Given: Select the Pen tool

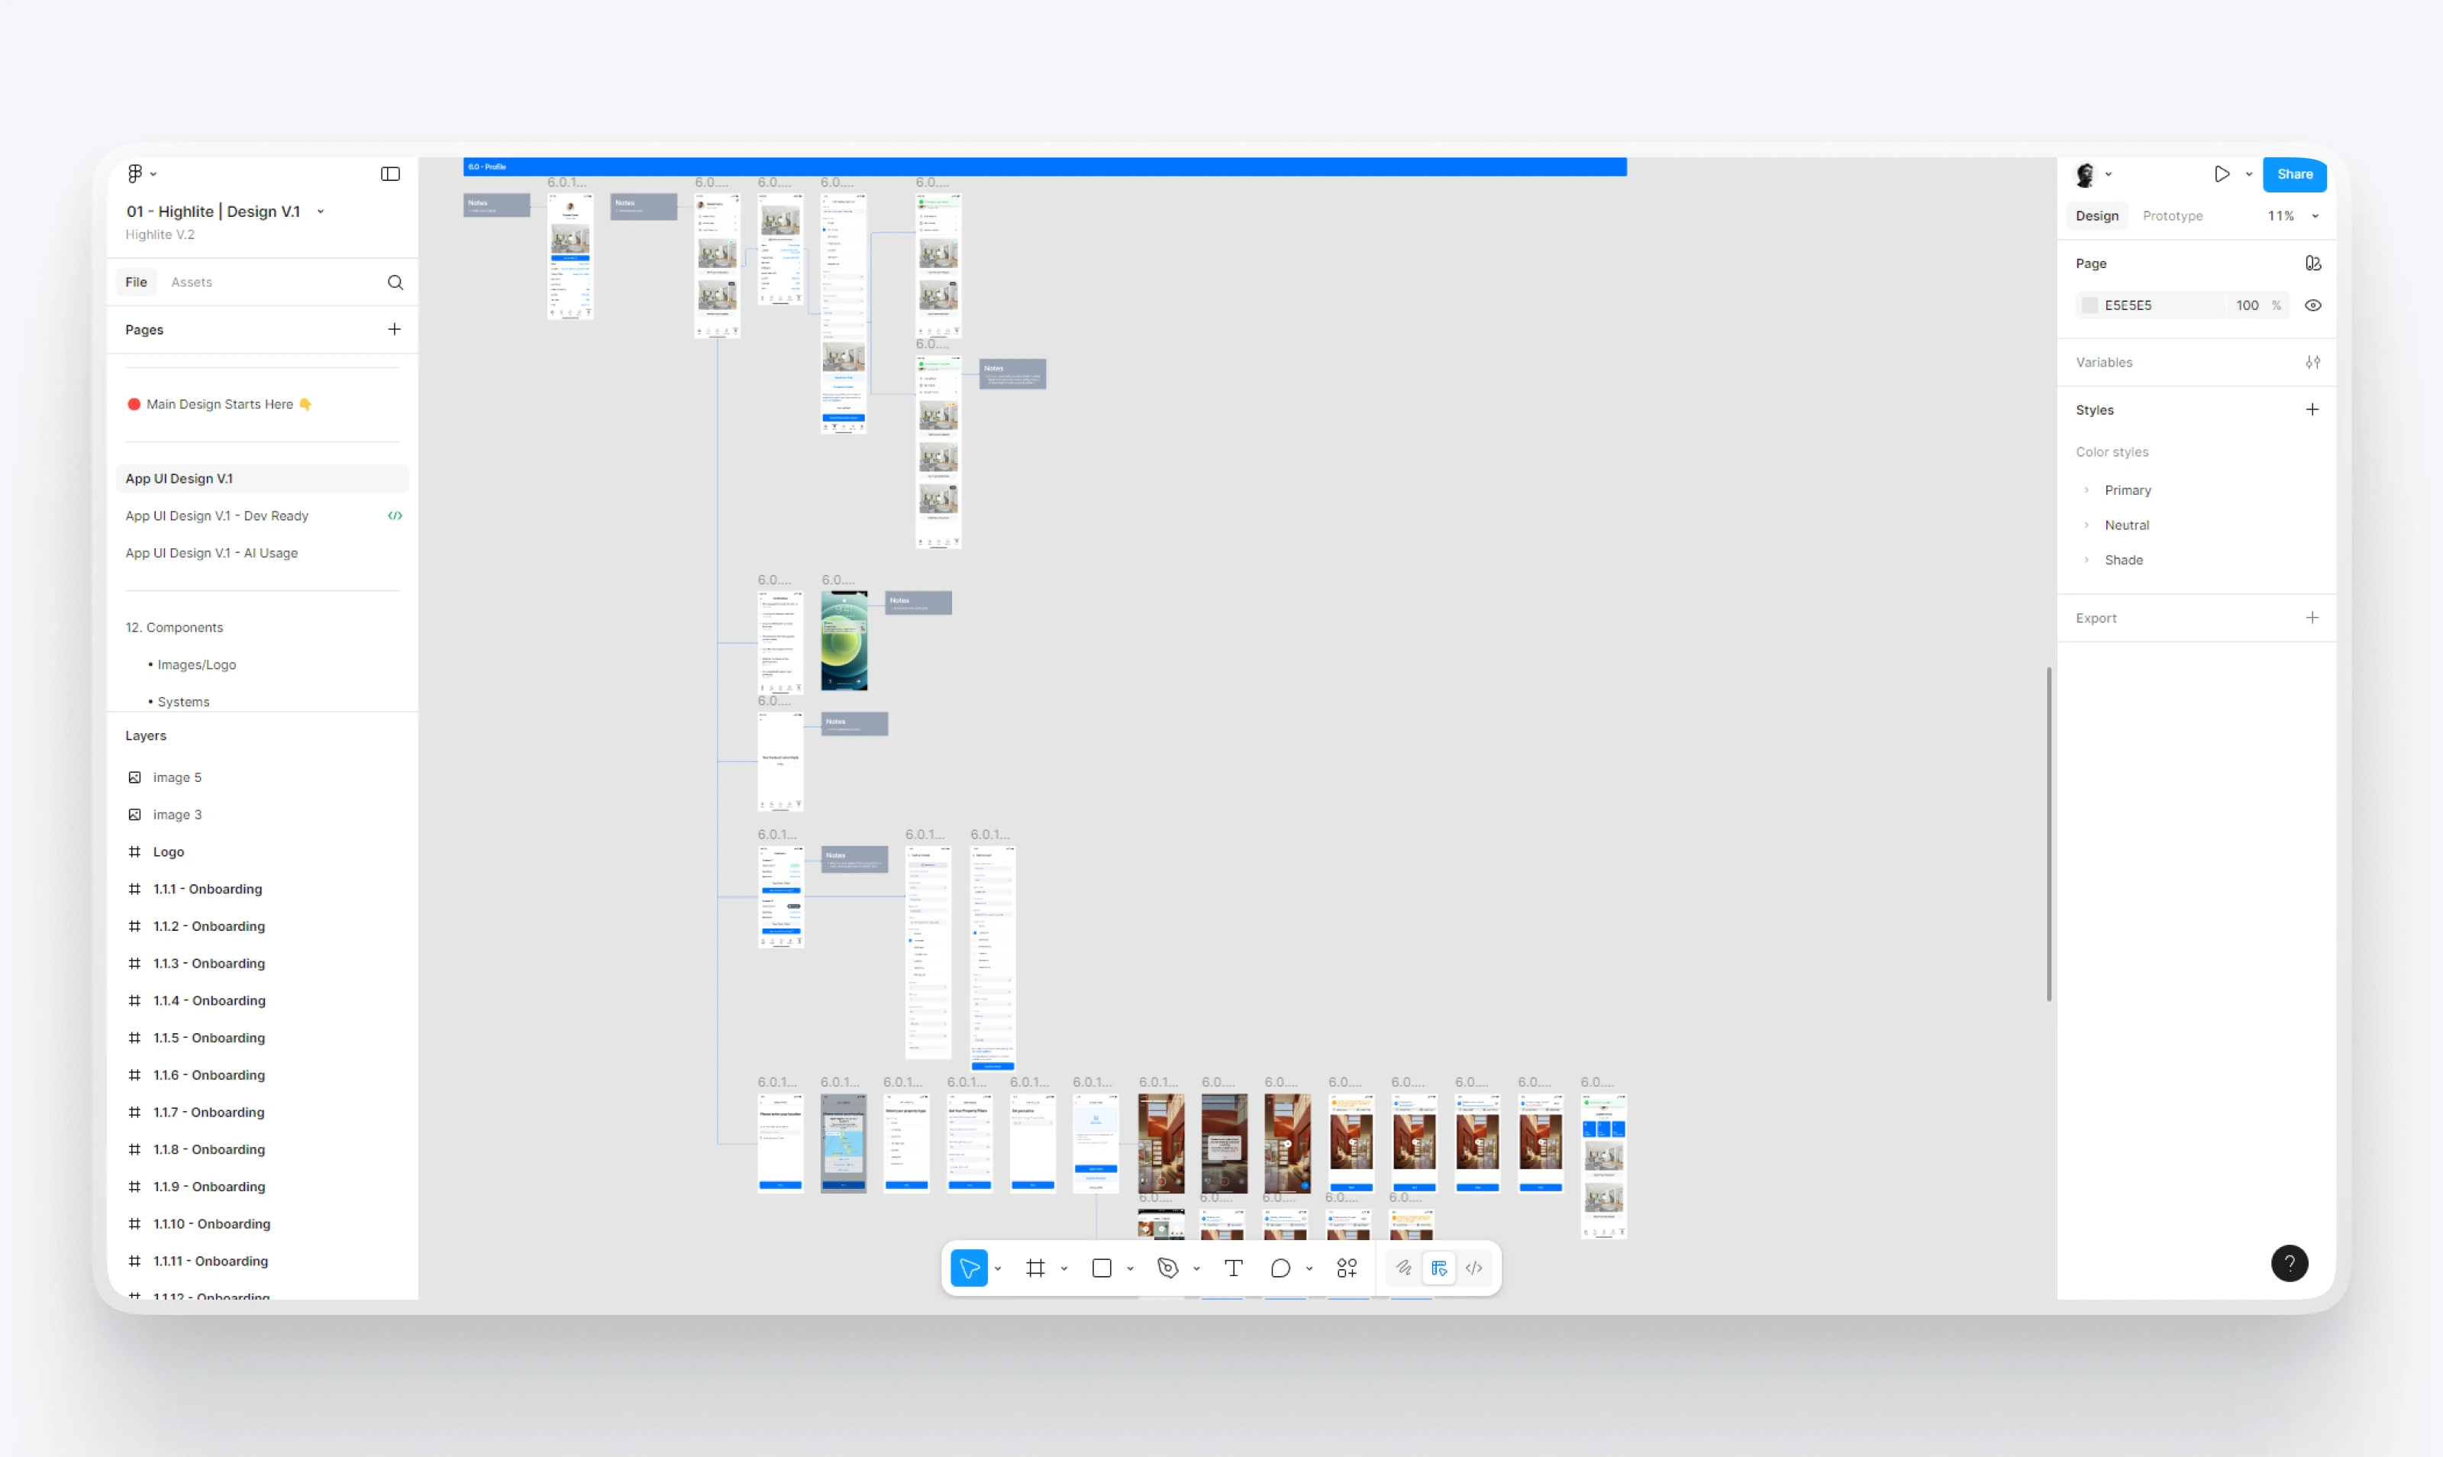Looking at the screenshot, I should 1168,1268.
